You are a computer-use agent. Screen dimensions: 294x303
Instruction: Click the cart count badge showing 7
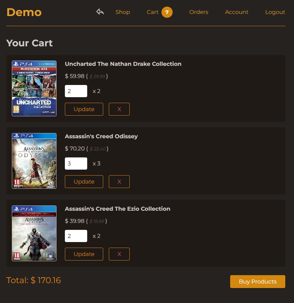167,12
